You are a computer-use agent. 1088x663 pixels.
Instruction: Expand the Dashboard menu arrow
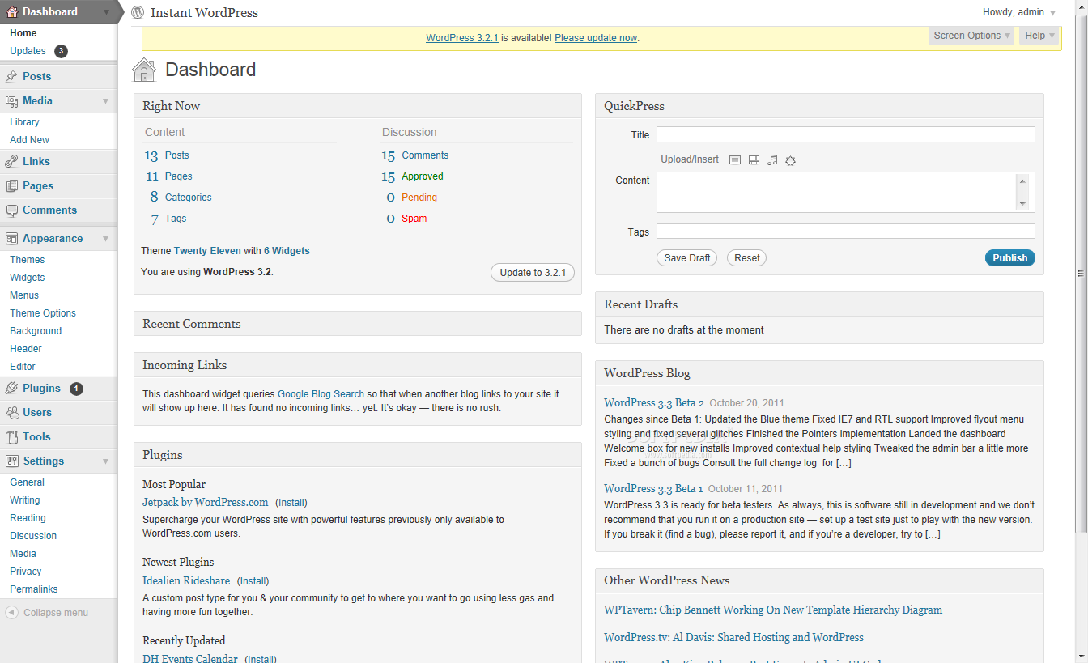[107, 11]
